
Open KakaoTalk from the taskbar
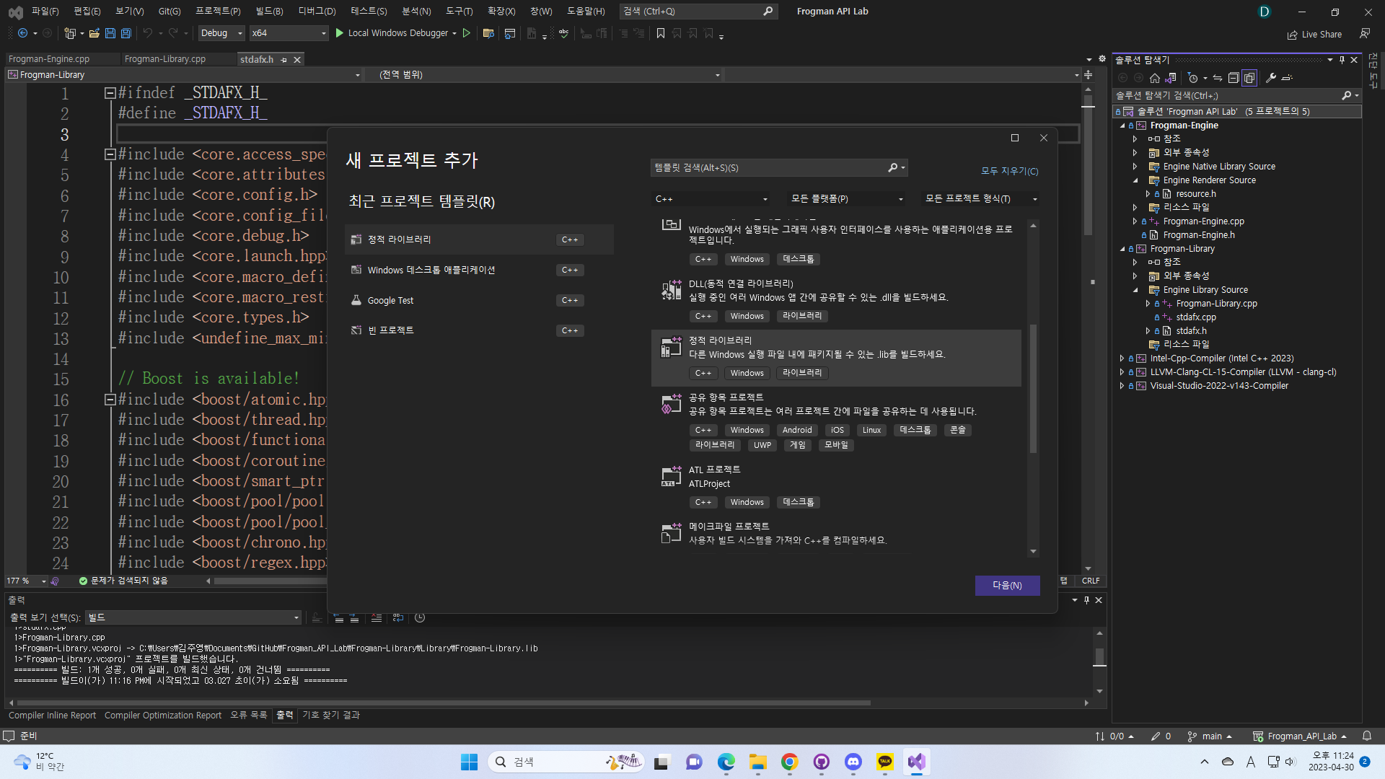tap(885, 762)
